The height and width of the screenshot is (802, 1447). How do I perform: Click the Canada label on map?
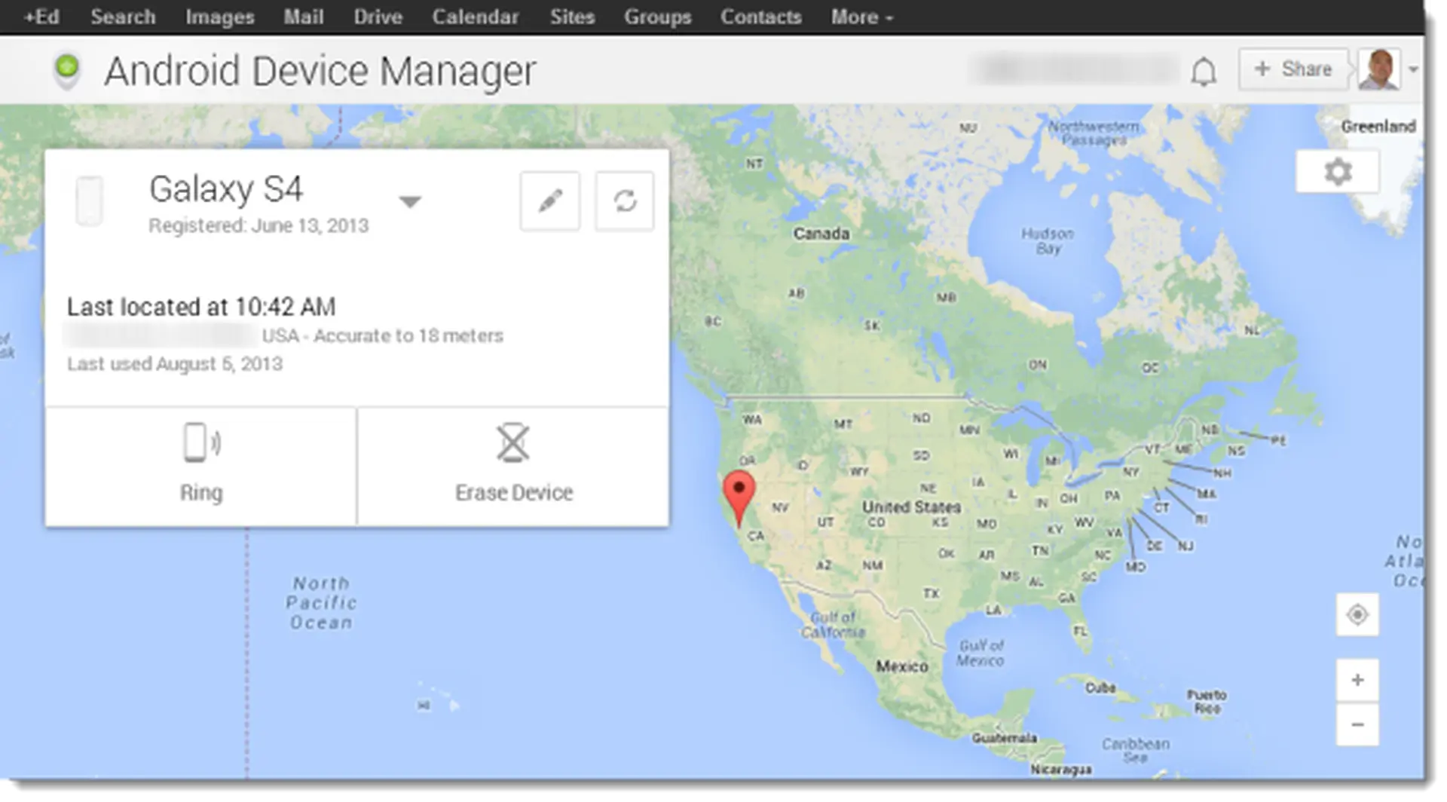821,234
